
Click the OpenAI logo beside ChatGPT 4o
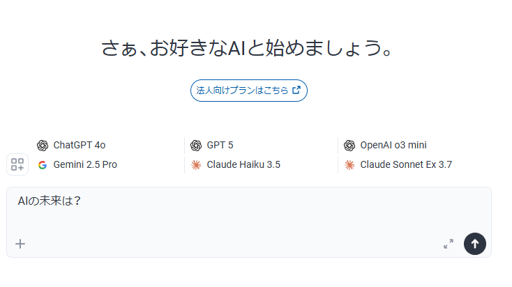pyautogui.click(x=43, y=146)
